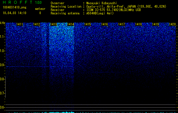Image resolution: width=178 pixels, height=113 pixels.
Task: Select the filename 1004031410.png
Action: click(15, 7)
